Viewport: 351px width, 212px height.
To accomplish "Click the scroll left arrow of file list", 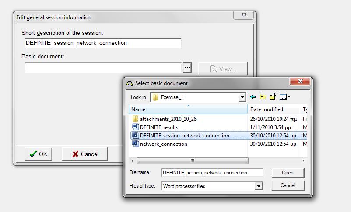I will point(132,161).
